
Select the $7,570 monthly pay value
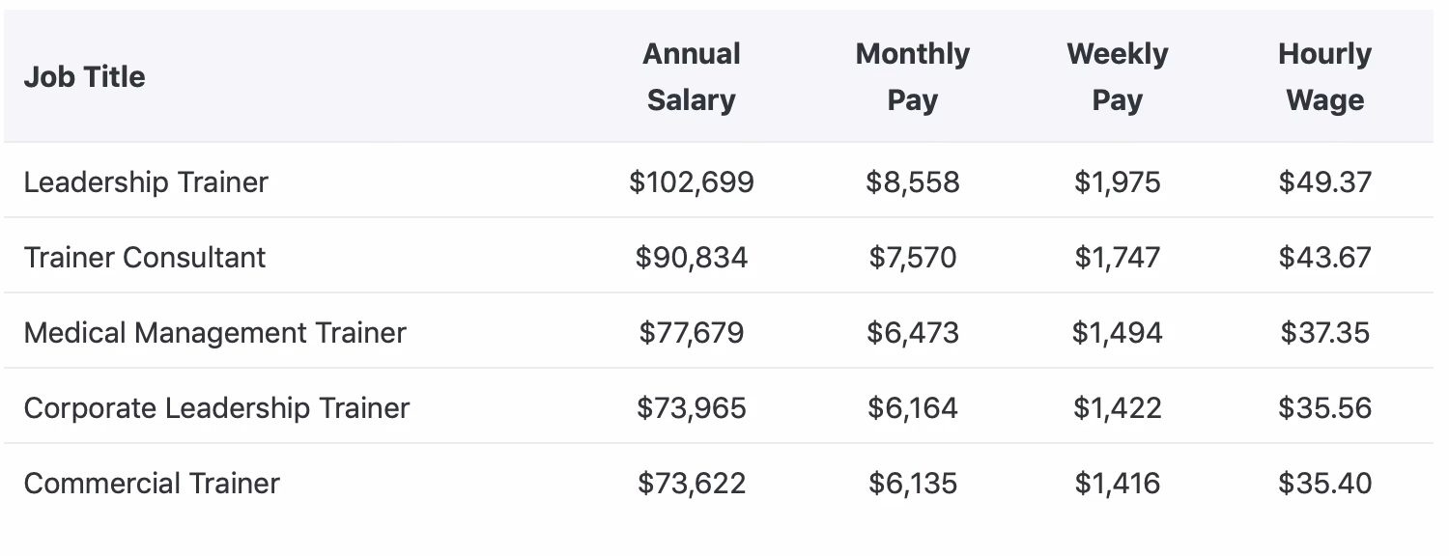(912, 257)
